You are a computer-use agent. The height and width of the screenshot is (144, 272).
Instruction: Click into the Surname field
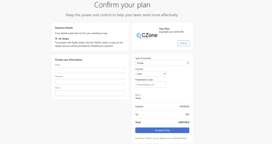coord(90,82)
